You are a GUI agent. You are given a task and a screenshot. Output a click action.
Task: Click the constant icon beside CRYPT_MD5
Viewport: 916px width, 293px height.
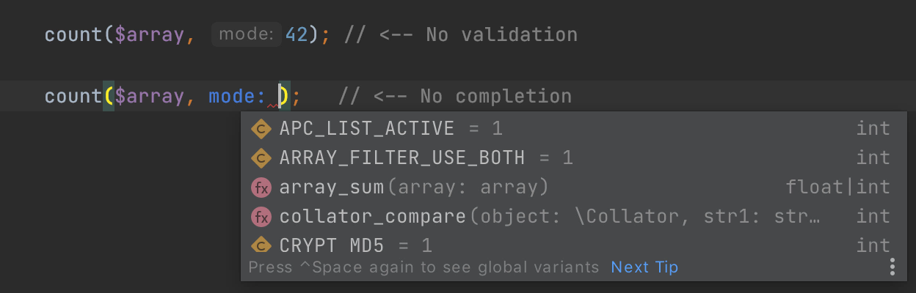pos(261,245)
